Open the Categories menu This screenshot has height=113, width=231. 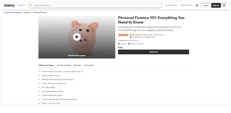tap(21, 5)
